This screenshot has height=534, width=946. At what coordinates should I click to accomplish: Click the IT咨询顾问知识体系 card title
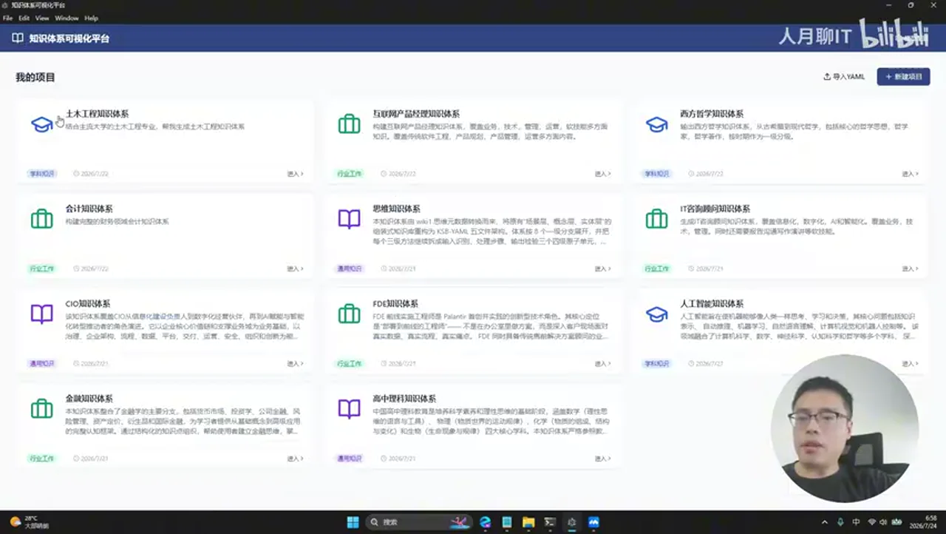point(715,209)
